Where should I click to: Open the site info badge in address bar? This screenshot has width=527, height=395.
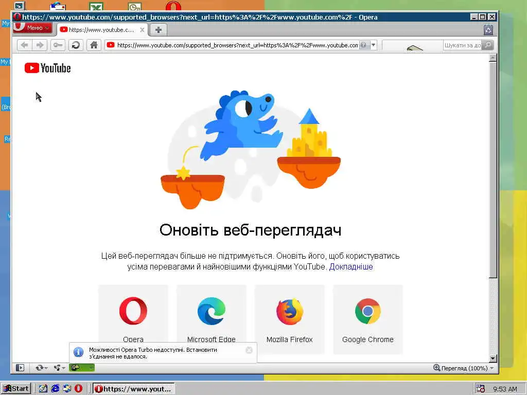tap(364, 45)
